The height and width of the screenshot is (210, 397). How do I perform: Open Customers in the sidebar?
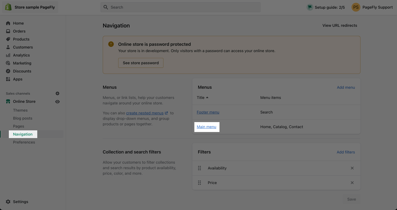(23, 47)
